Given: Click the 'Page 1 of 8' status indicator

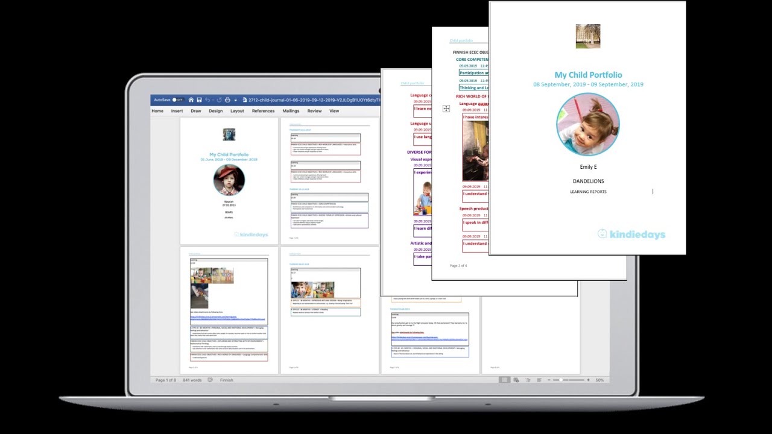Looking at the screenshot, I should pyautogui.click(x=166, y=380).
